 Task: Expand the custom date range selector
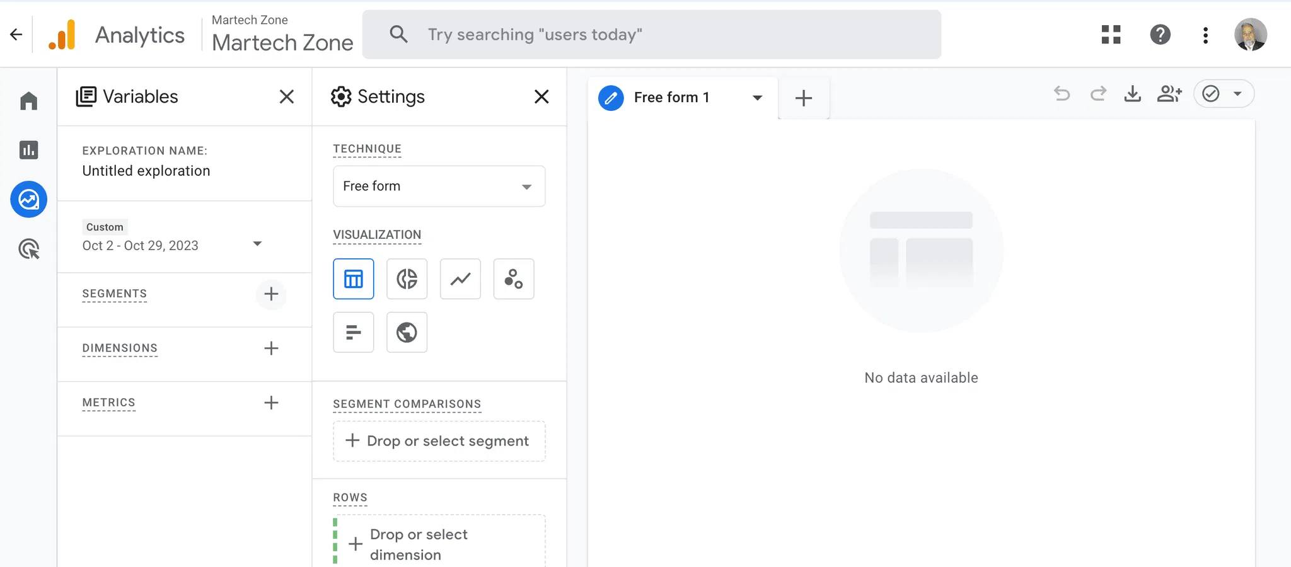(x=257, y=244)
